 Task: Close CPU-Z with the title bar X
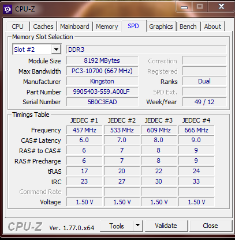[221, 7]
